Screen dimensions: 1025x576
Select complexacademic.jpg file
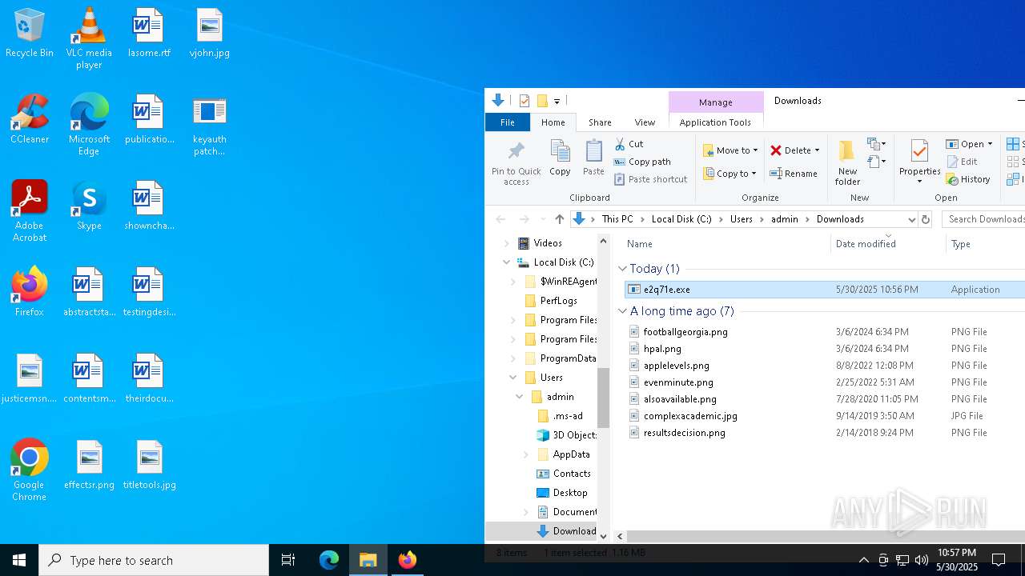[690, 416]
